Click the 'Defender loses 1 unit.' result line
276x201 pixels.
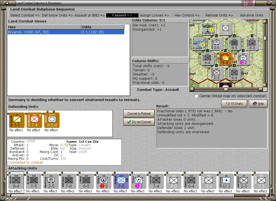[x=176, y=128]
